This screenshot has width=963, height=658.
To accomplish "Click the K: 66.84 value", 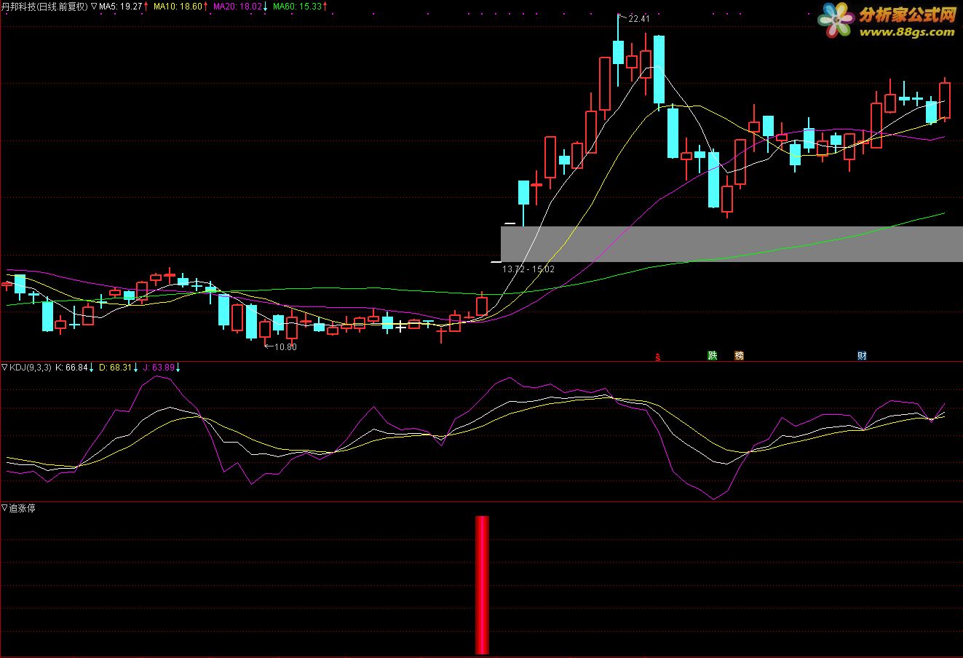I will tap(71, 368).
